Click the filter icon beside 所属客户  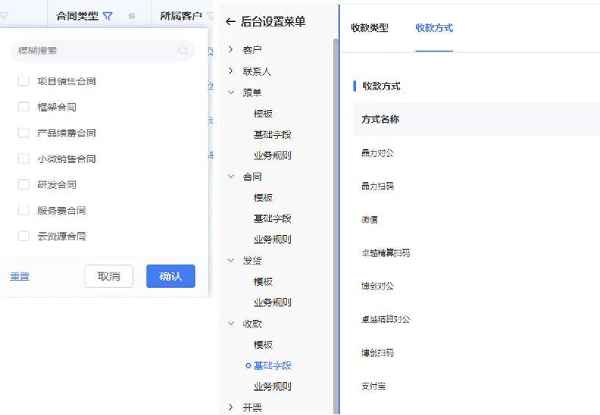pyautogui.click(x=210, y=15)
